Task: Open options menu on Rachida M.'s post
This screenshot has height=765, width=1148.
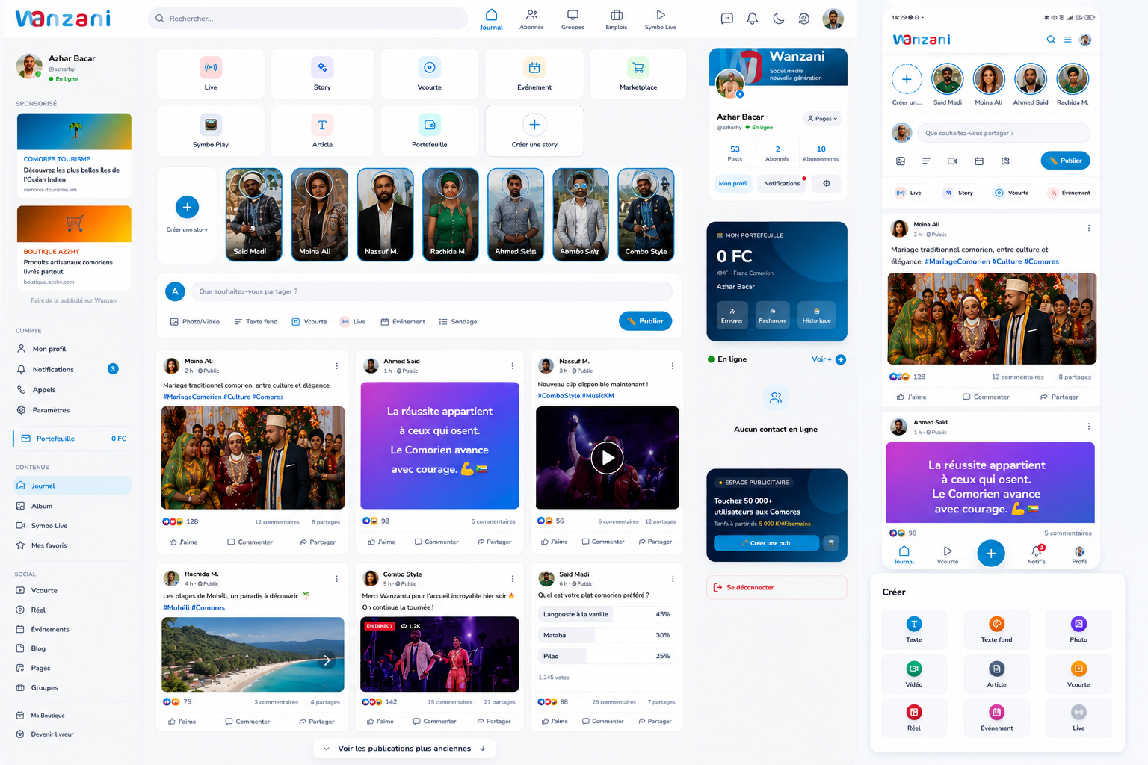Action: click(x=337, y=579)
